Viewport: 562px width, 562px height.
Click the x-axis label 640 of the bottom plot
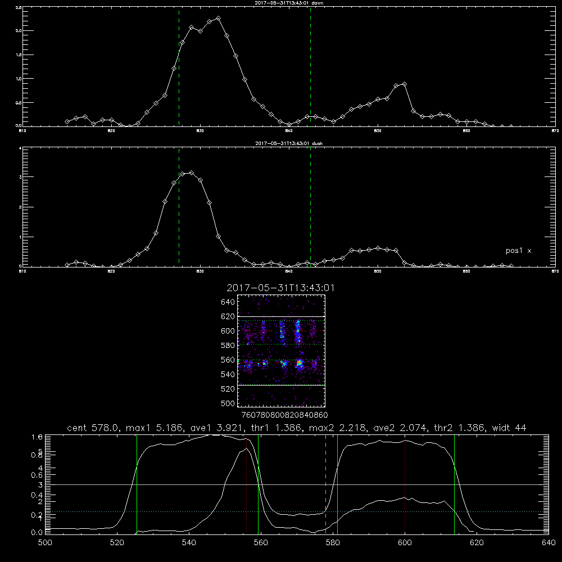pos(549,543)
